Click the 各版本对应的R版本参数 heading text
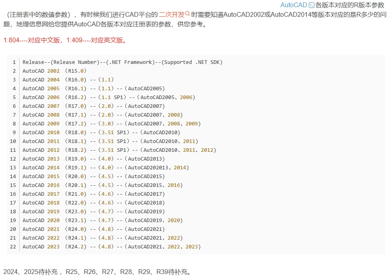Viewport: 392px width, 280px height. pos(350,5)
